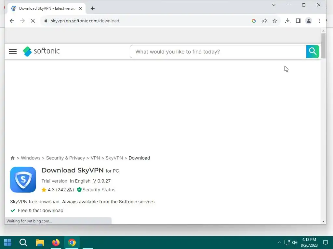The height and width of the screenshot is (249, 333).
Task: Open Chrome downloads
Action: [287, 21]
